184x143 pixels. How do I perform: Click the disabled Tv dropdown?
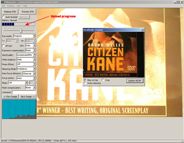12,41
